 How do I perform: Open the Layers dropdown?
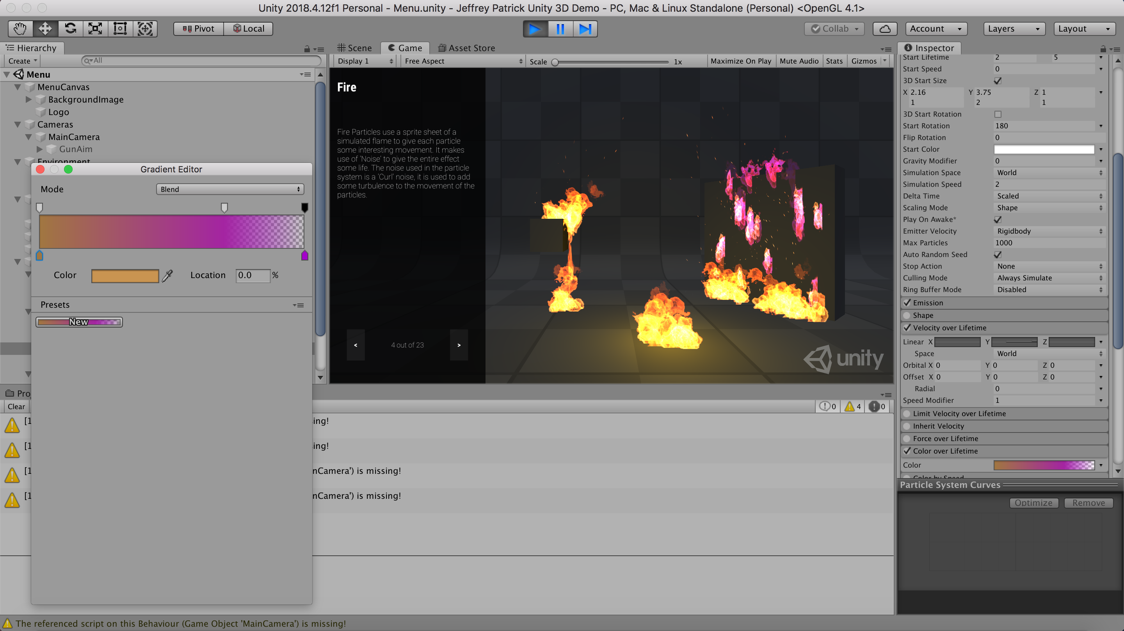1014,29
